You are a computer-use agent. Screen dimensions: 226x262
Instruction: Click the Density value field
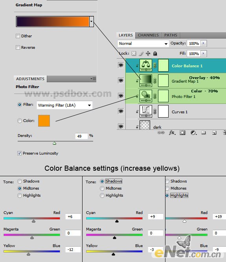[81, 136]
